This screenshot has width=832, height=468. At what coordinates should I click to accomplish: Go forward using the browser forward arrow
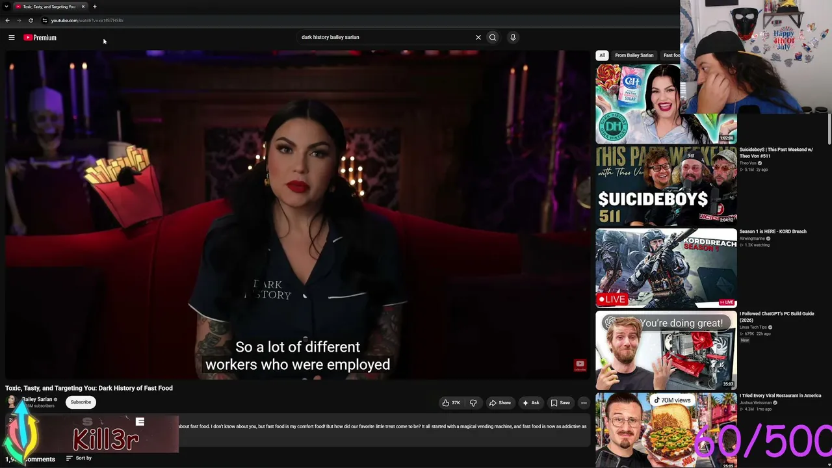(x=19, y=20)
